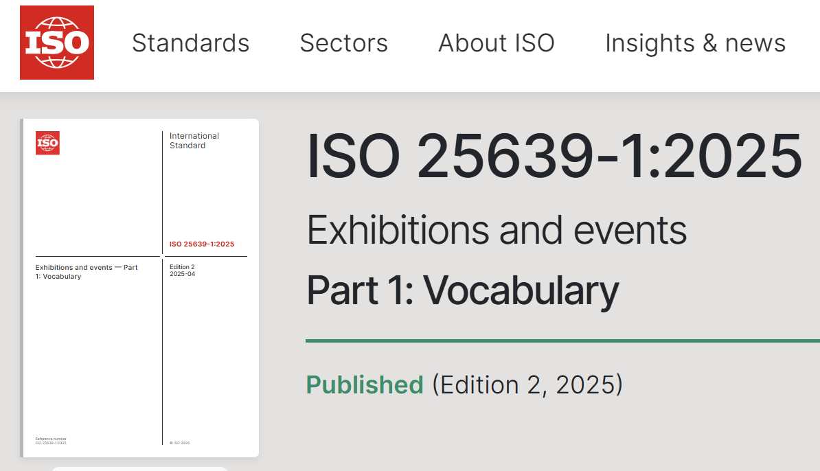Open the Standards menu
Viewport: 820px width, 471px height.
(190, 43)
